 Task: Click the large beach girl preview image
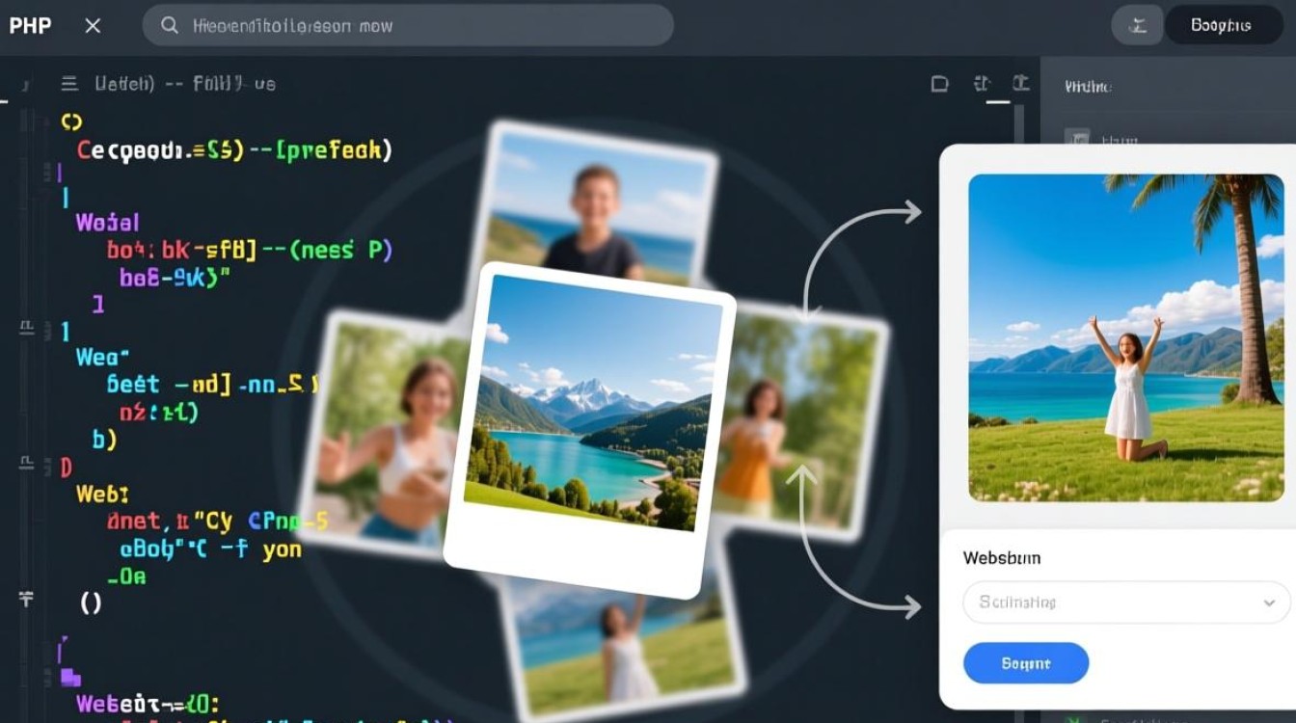(x=1125, y=337)
